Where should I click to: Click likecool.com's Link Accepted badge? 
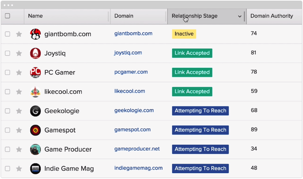(192, 92)
